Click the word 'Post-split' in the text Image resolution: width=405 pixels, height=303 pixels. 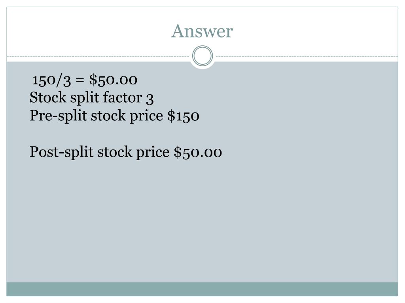tap(61, 152)
